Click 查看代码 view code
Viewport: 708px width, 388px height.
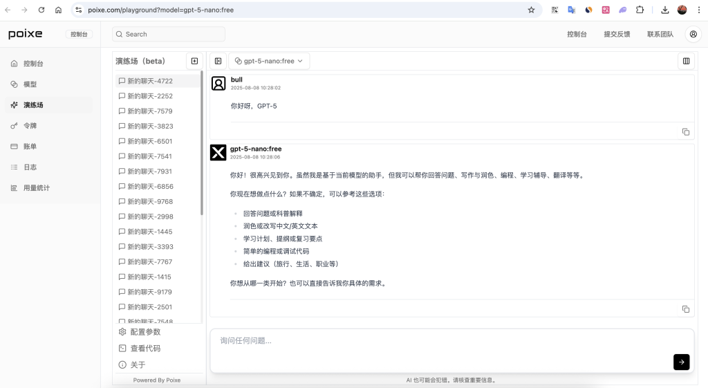[145, 349]
